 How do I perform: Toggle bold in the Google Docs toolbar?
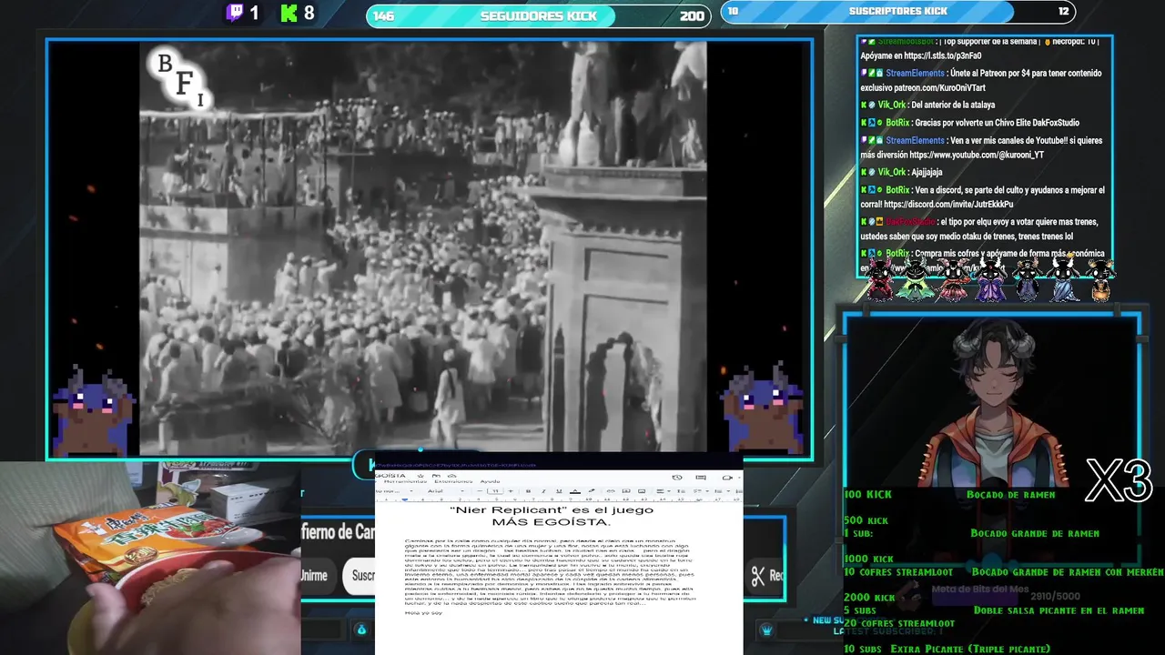click(528, 491)
